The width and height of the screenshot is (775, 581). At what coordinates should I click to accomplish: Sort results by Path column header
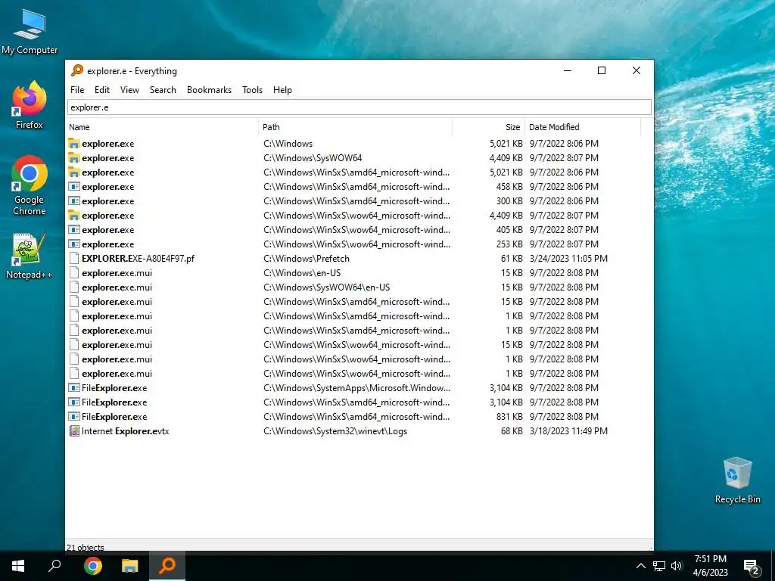[356, 127]
